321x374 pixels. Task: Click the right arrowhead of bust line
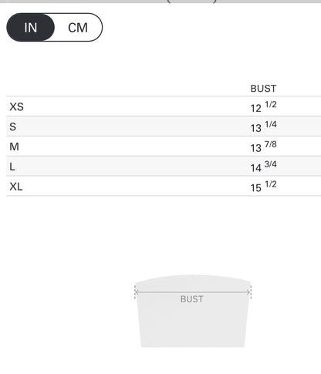click(x=248, y=292)
